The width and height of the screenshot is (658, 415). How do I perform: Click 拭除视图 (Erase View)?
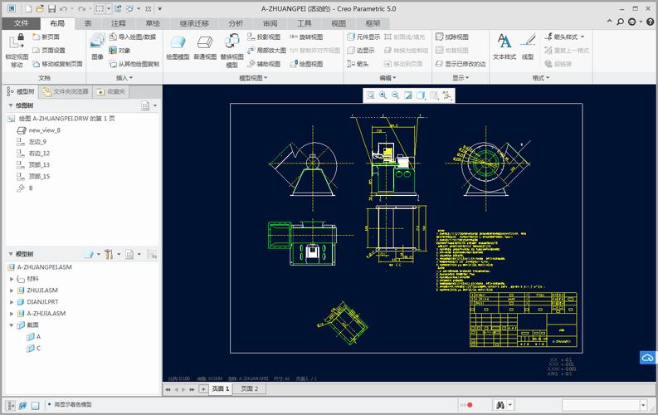pyautogui.click(x=451, y=37)
